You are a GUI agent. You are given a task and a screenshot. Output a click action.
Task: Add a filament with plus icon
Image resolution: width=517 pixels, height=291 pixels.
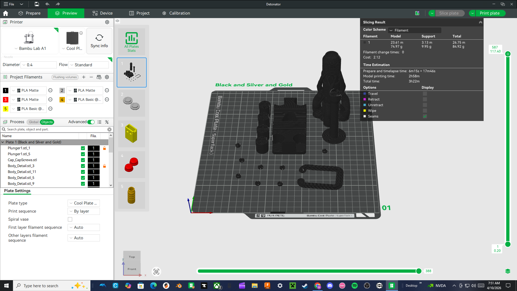84,77
